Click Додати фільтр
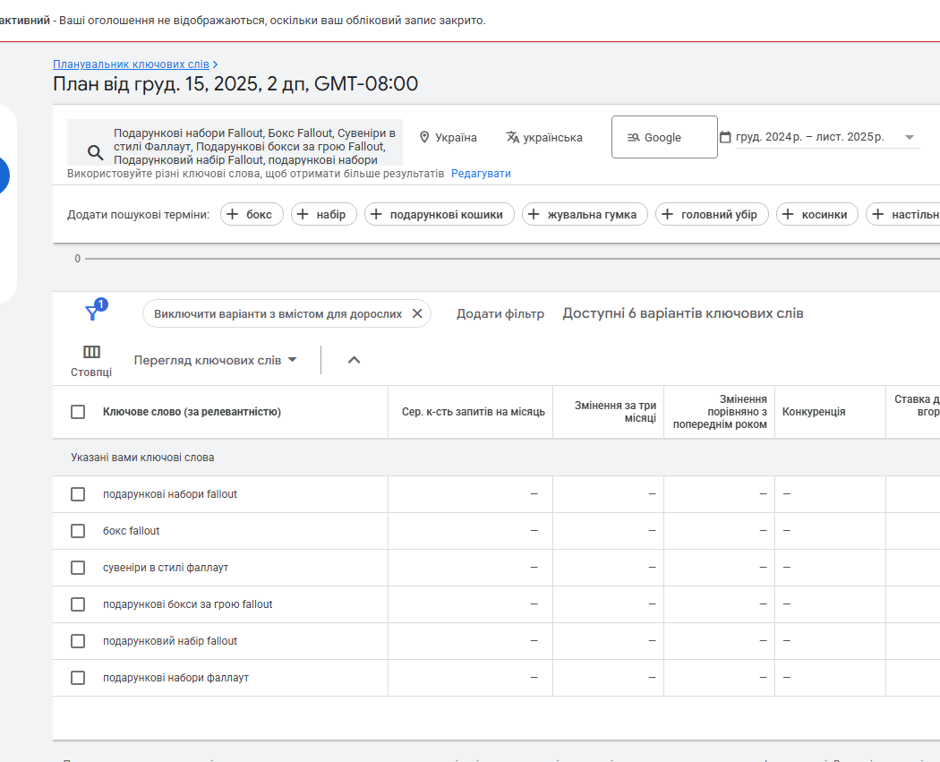Screen dimensions: 940x762 coord(500,313)
